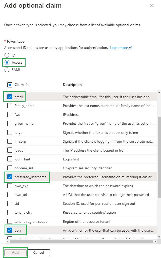
Task: Uncheck the email claim checkbox
Action: [x=10, y=97]
